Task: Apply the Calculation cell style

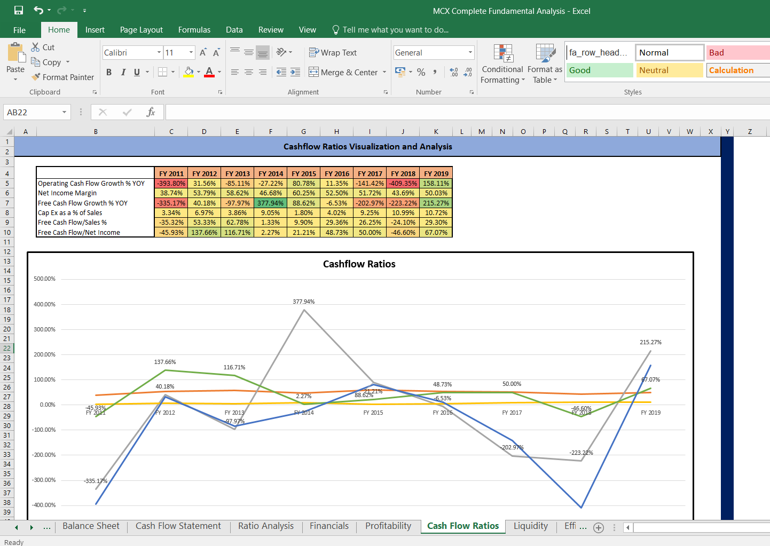Action: [x=738, y=70]
